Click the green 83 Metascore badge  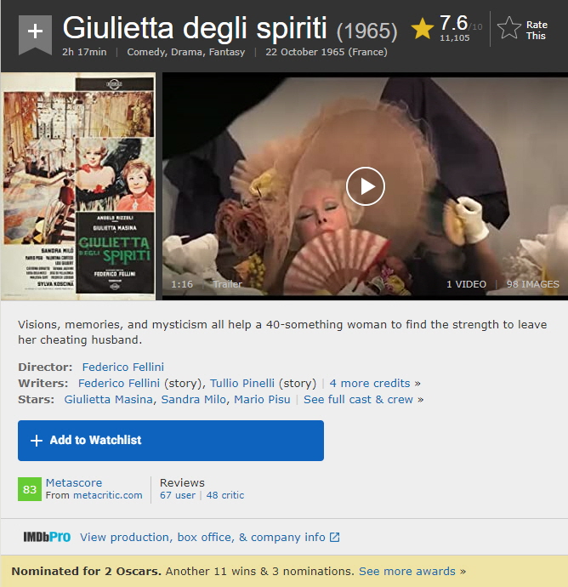click(x=30, y=489)
